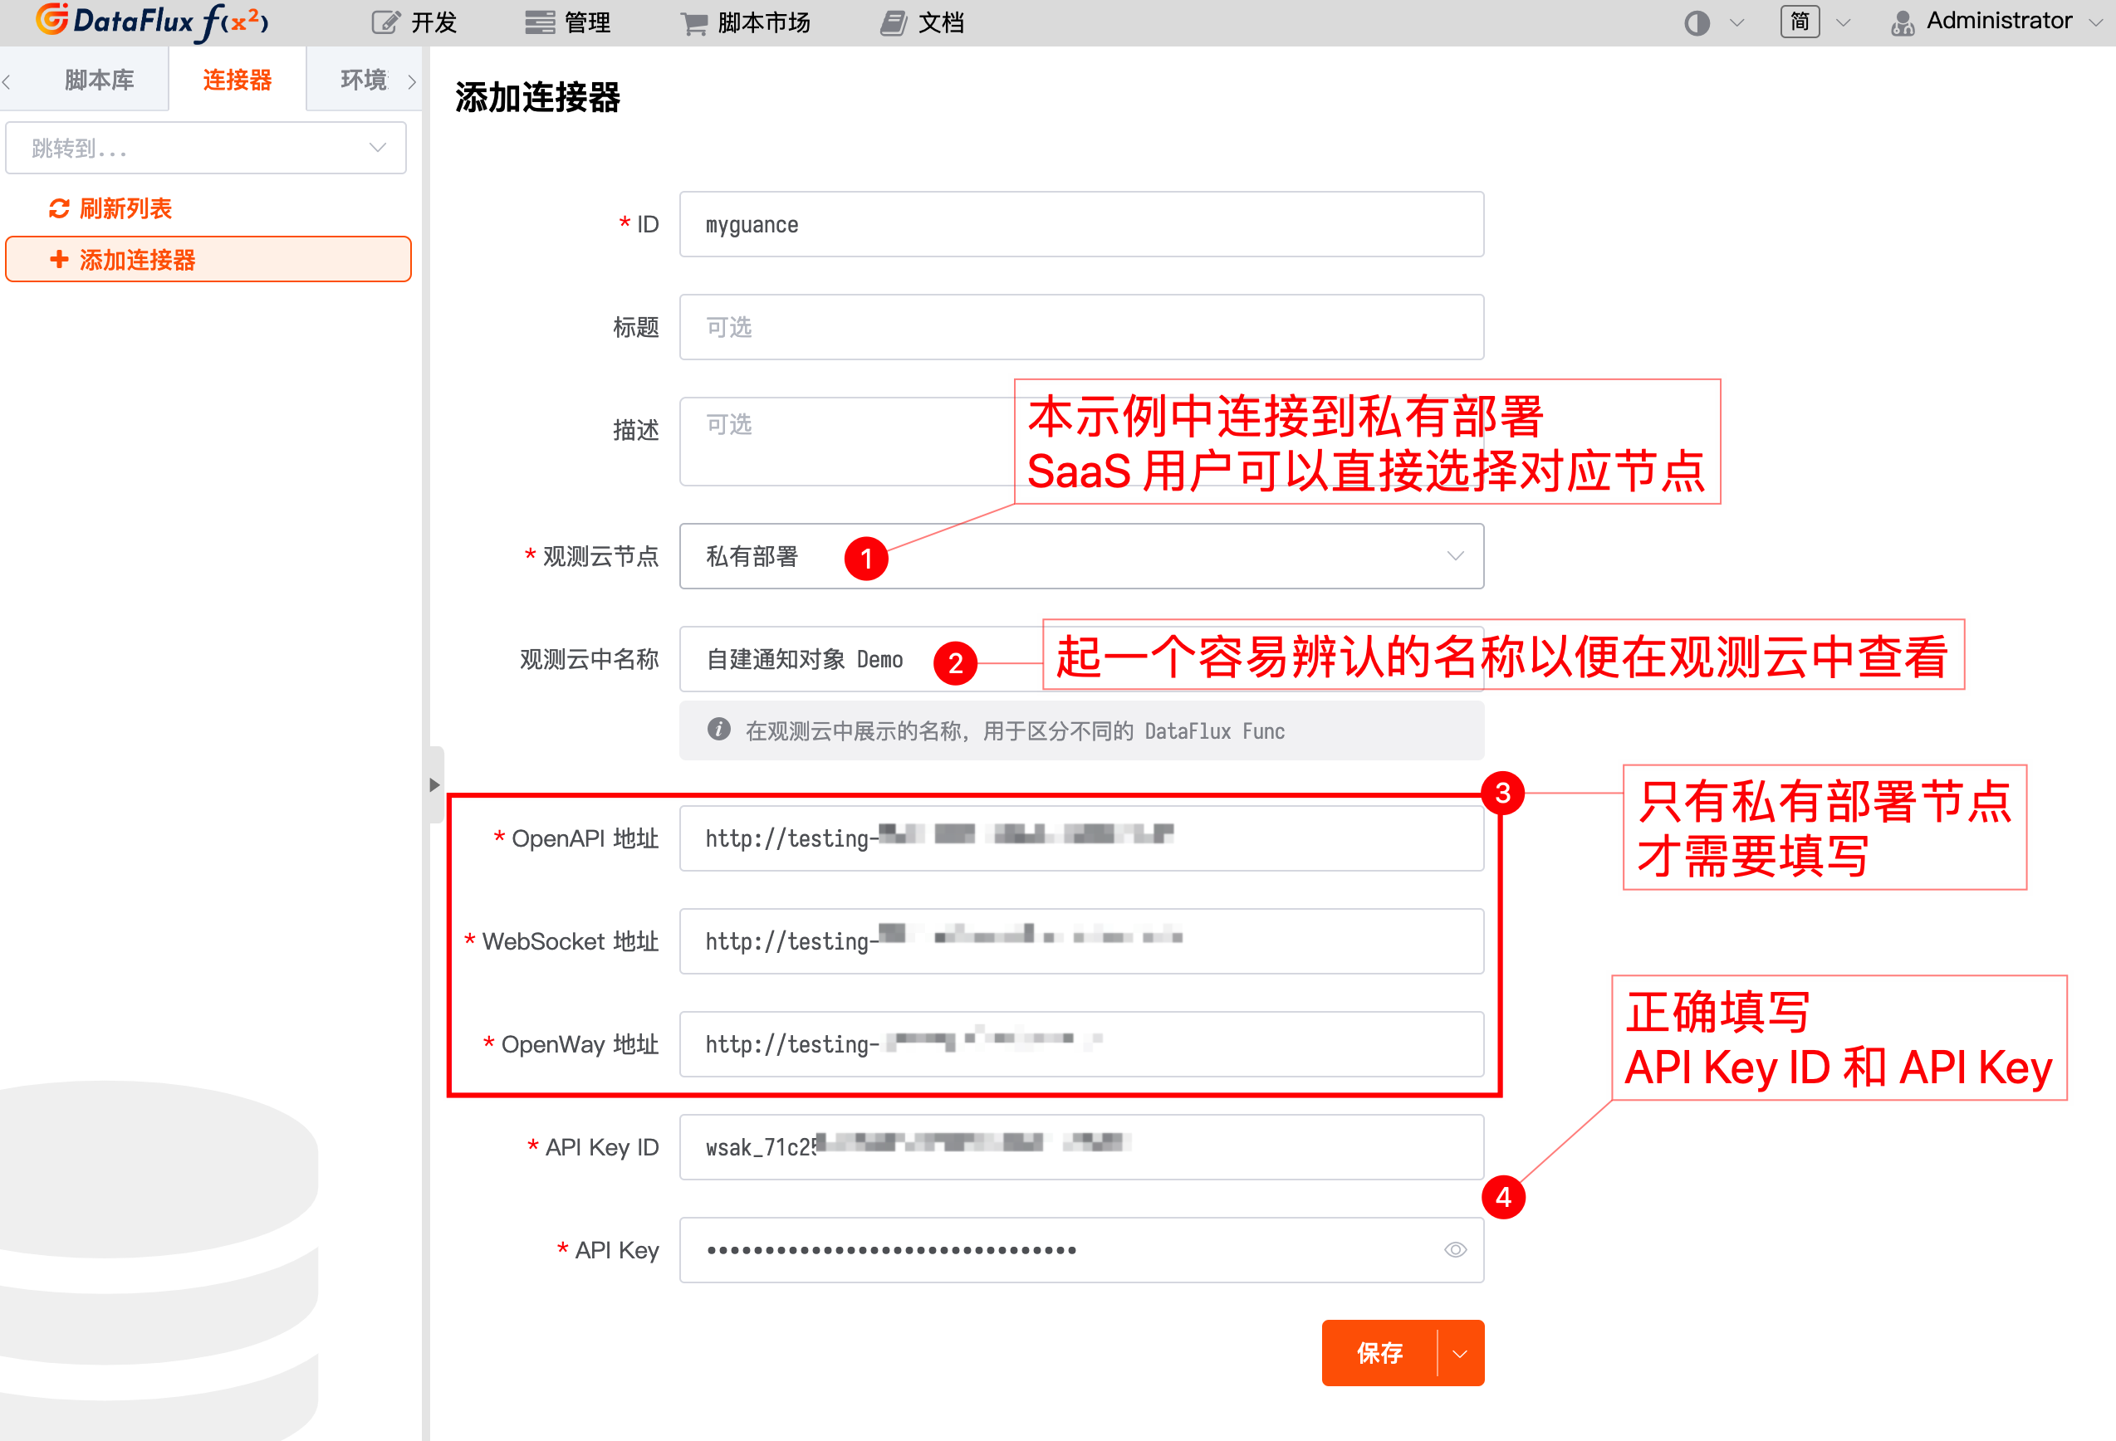Click the ID input field
The height and width of the screenshot is (1441, 2116).
click(1082, 224)
